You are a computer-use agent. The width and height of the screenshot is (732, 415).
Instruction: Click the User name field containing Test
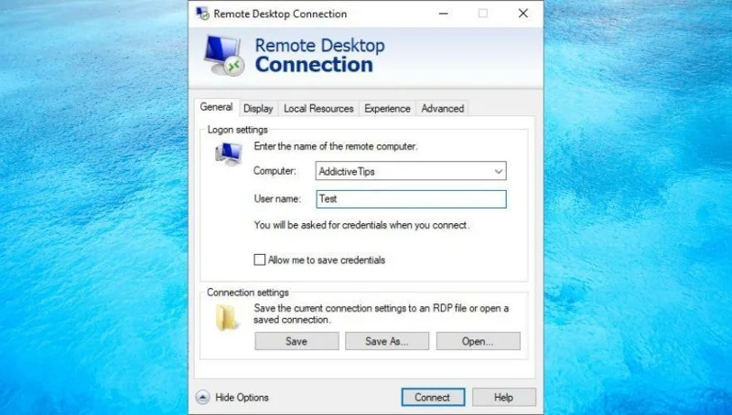411,199
